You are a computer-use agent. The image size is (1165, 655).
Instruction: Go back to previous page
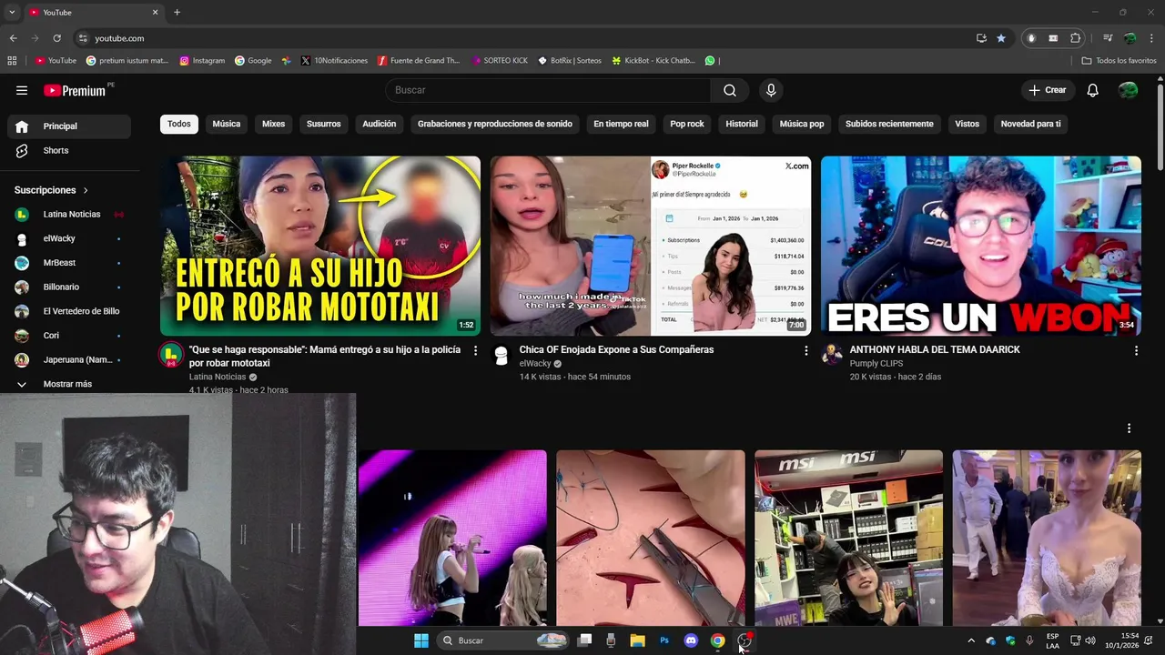click(x=13, y=38)
